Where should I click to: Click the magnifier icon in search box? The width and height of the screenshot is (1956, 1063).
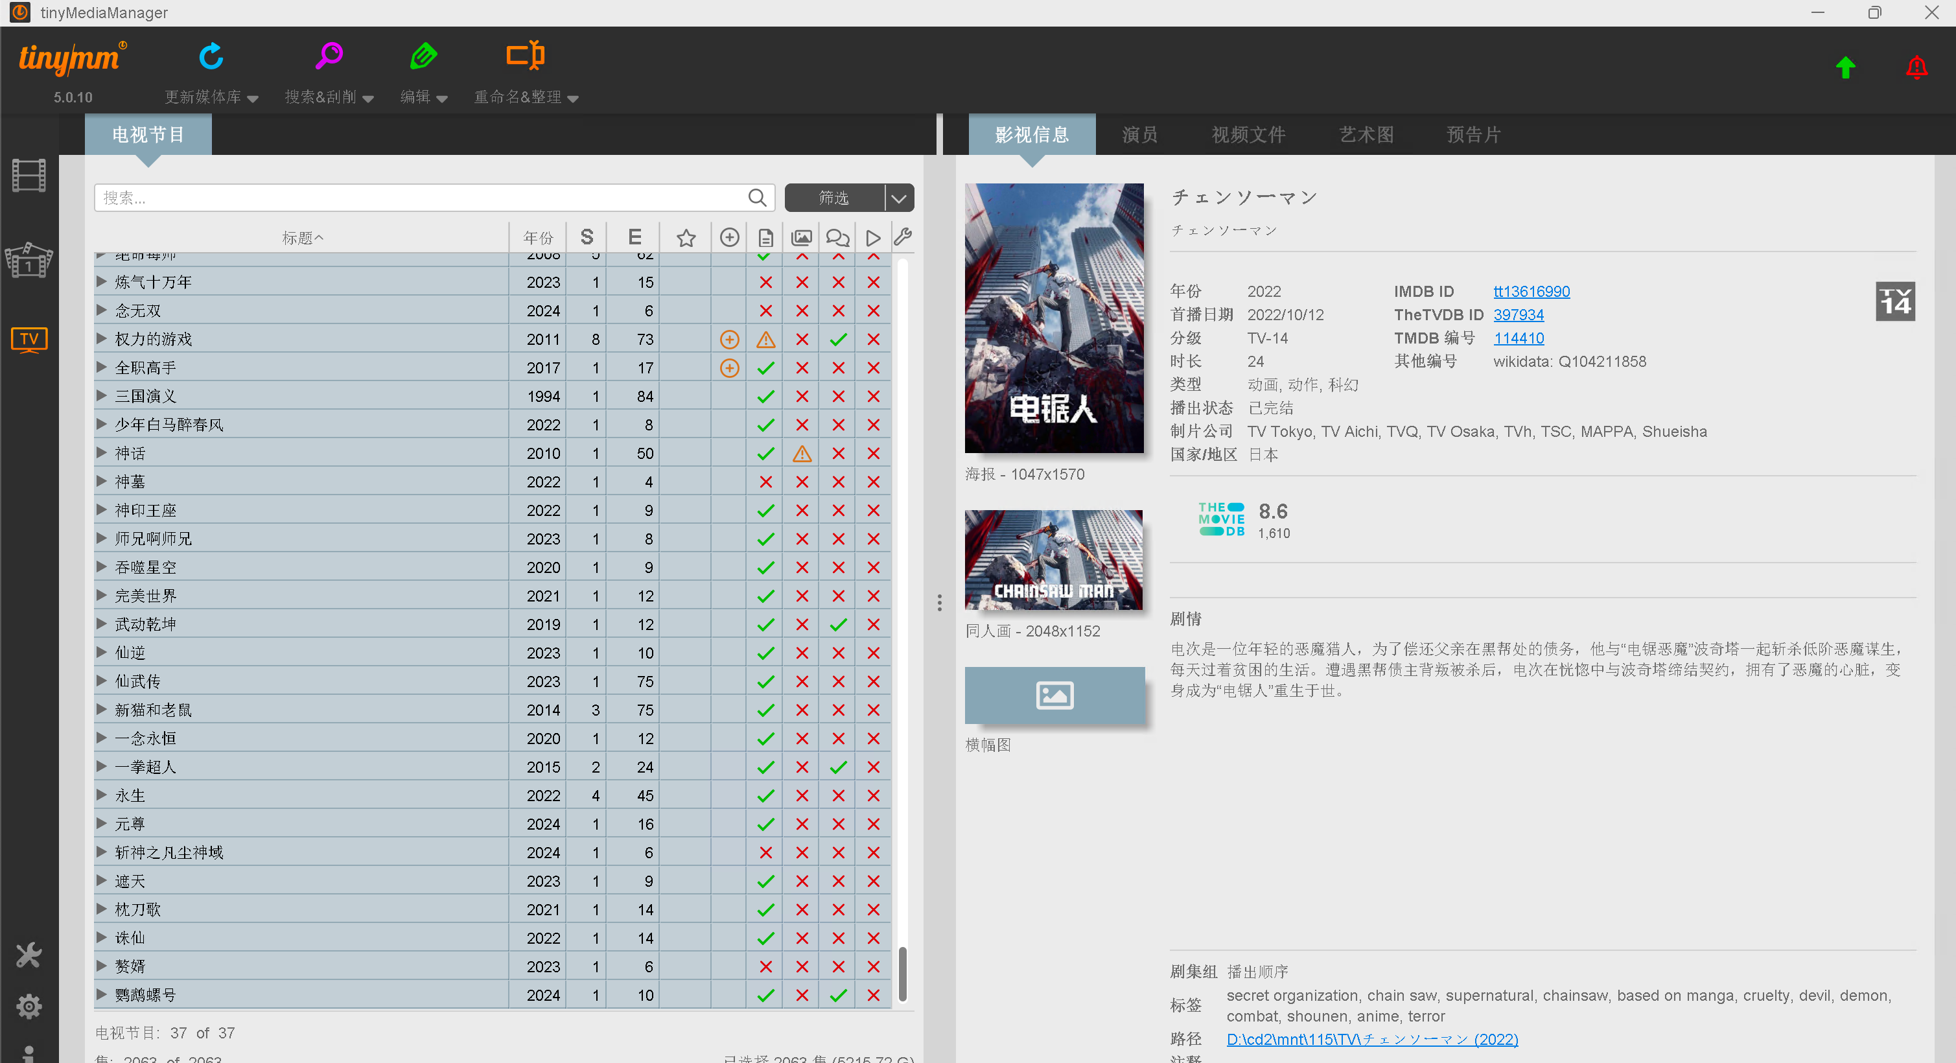tap(756, 198)
